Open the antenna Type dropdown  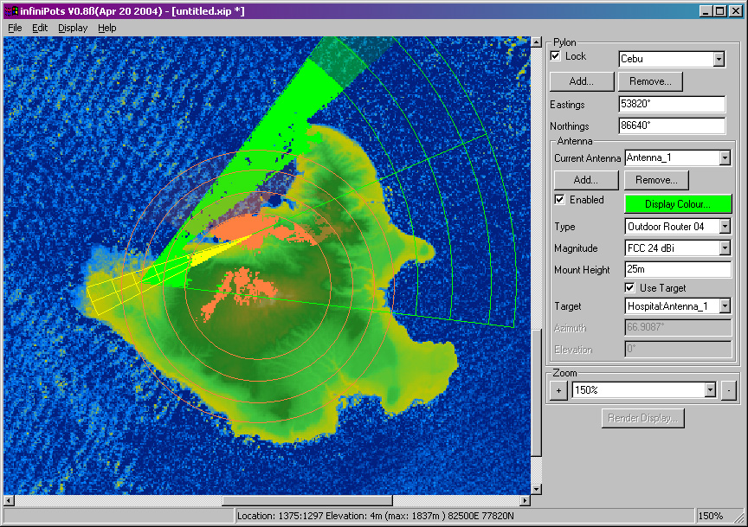coord(724,227)
